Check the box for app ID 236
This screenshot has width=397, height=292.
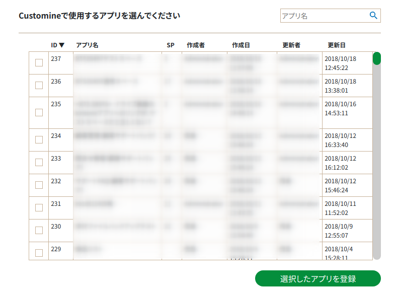click(x=39, y=86)
